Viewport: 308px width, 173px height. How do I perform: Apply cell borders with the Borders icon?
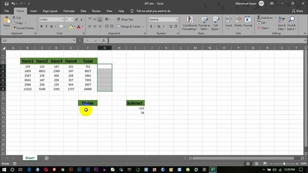tap(61, 26)
